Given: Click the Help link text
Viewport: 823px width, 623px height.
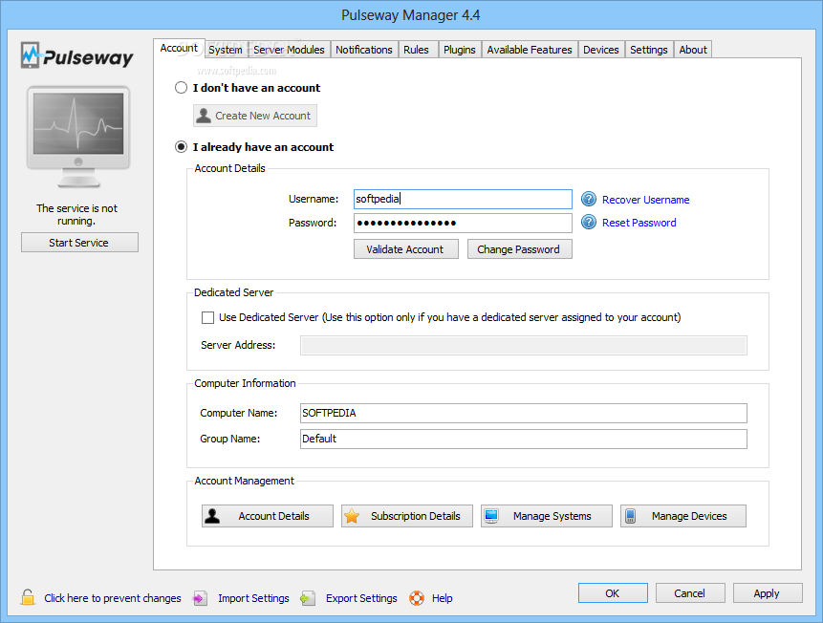Looking at the screenshot, I should click(x=442, y=598).
